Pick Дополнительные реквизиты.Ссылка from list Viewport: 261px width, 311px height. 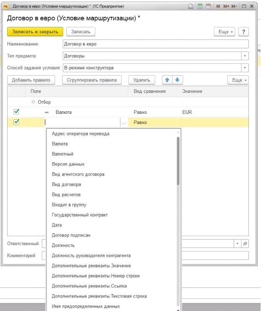[89, 286]
